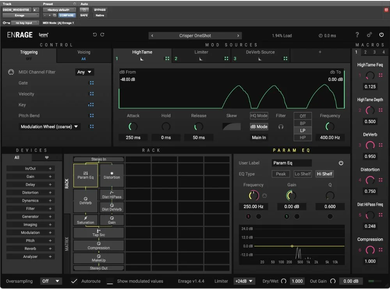
Task: Toggle the Param EQ power button
Action: [341, 163]
